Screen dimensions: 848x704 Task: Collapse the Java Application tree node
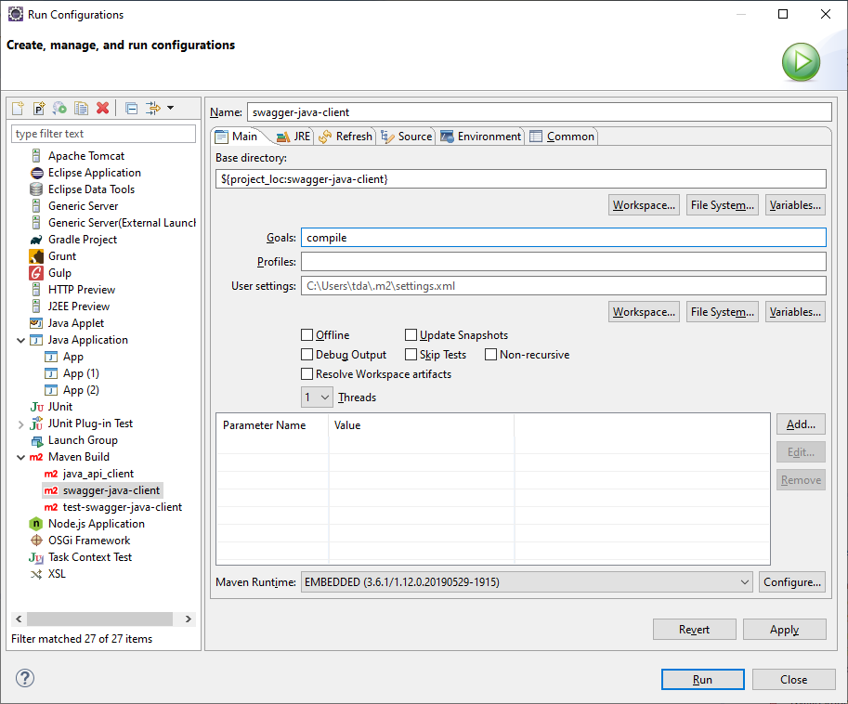21,340
